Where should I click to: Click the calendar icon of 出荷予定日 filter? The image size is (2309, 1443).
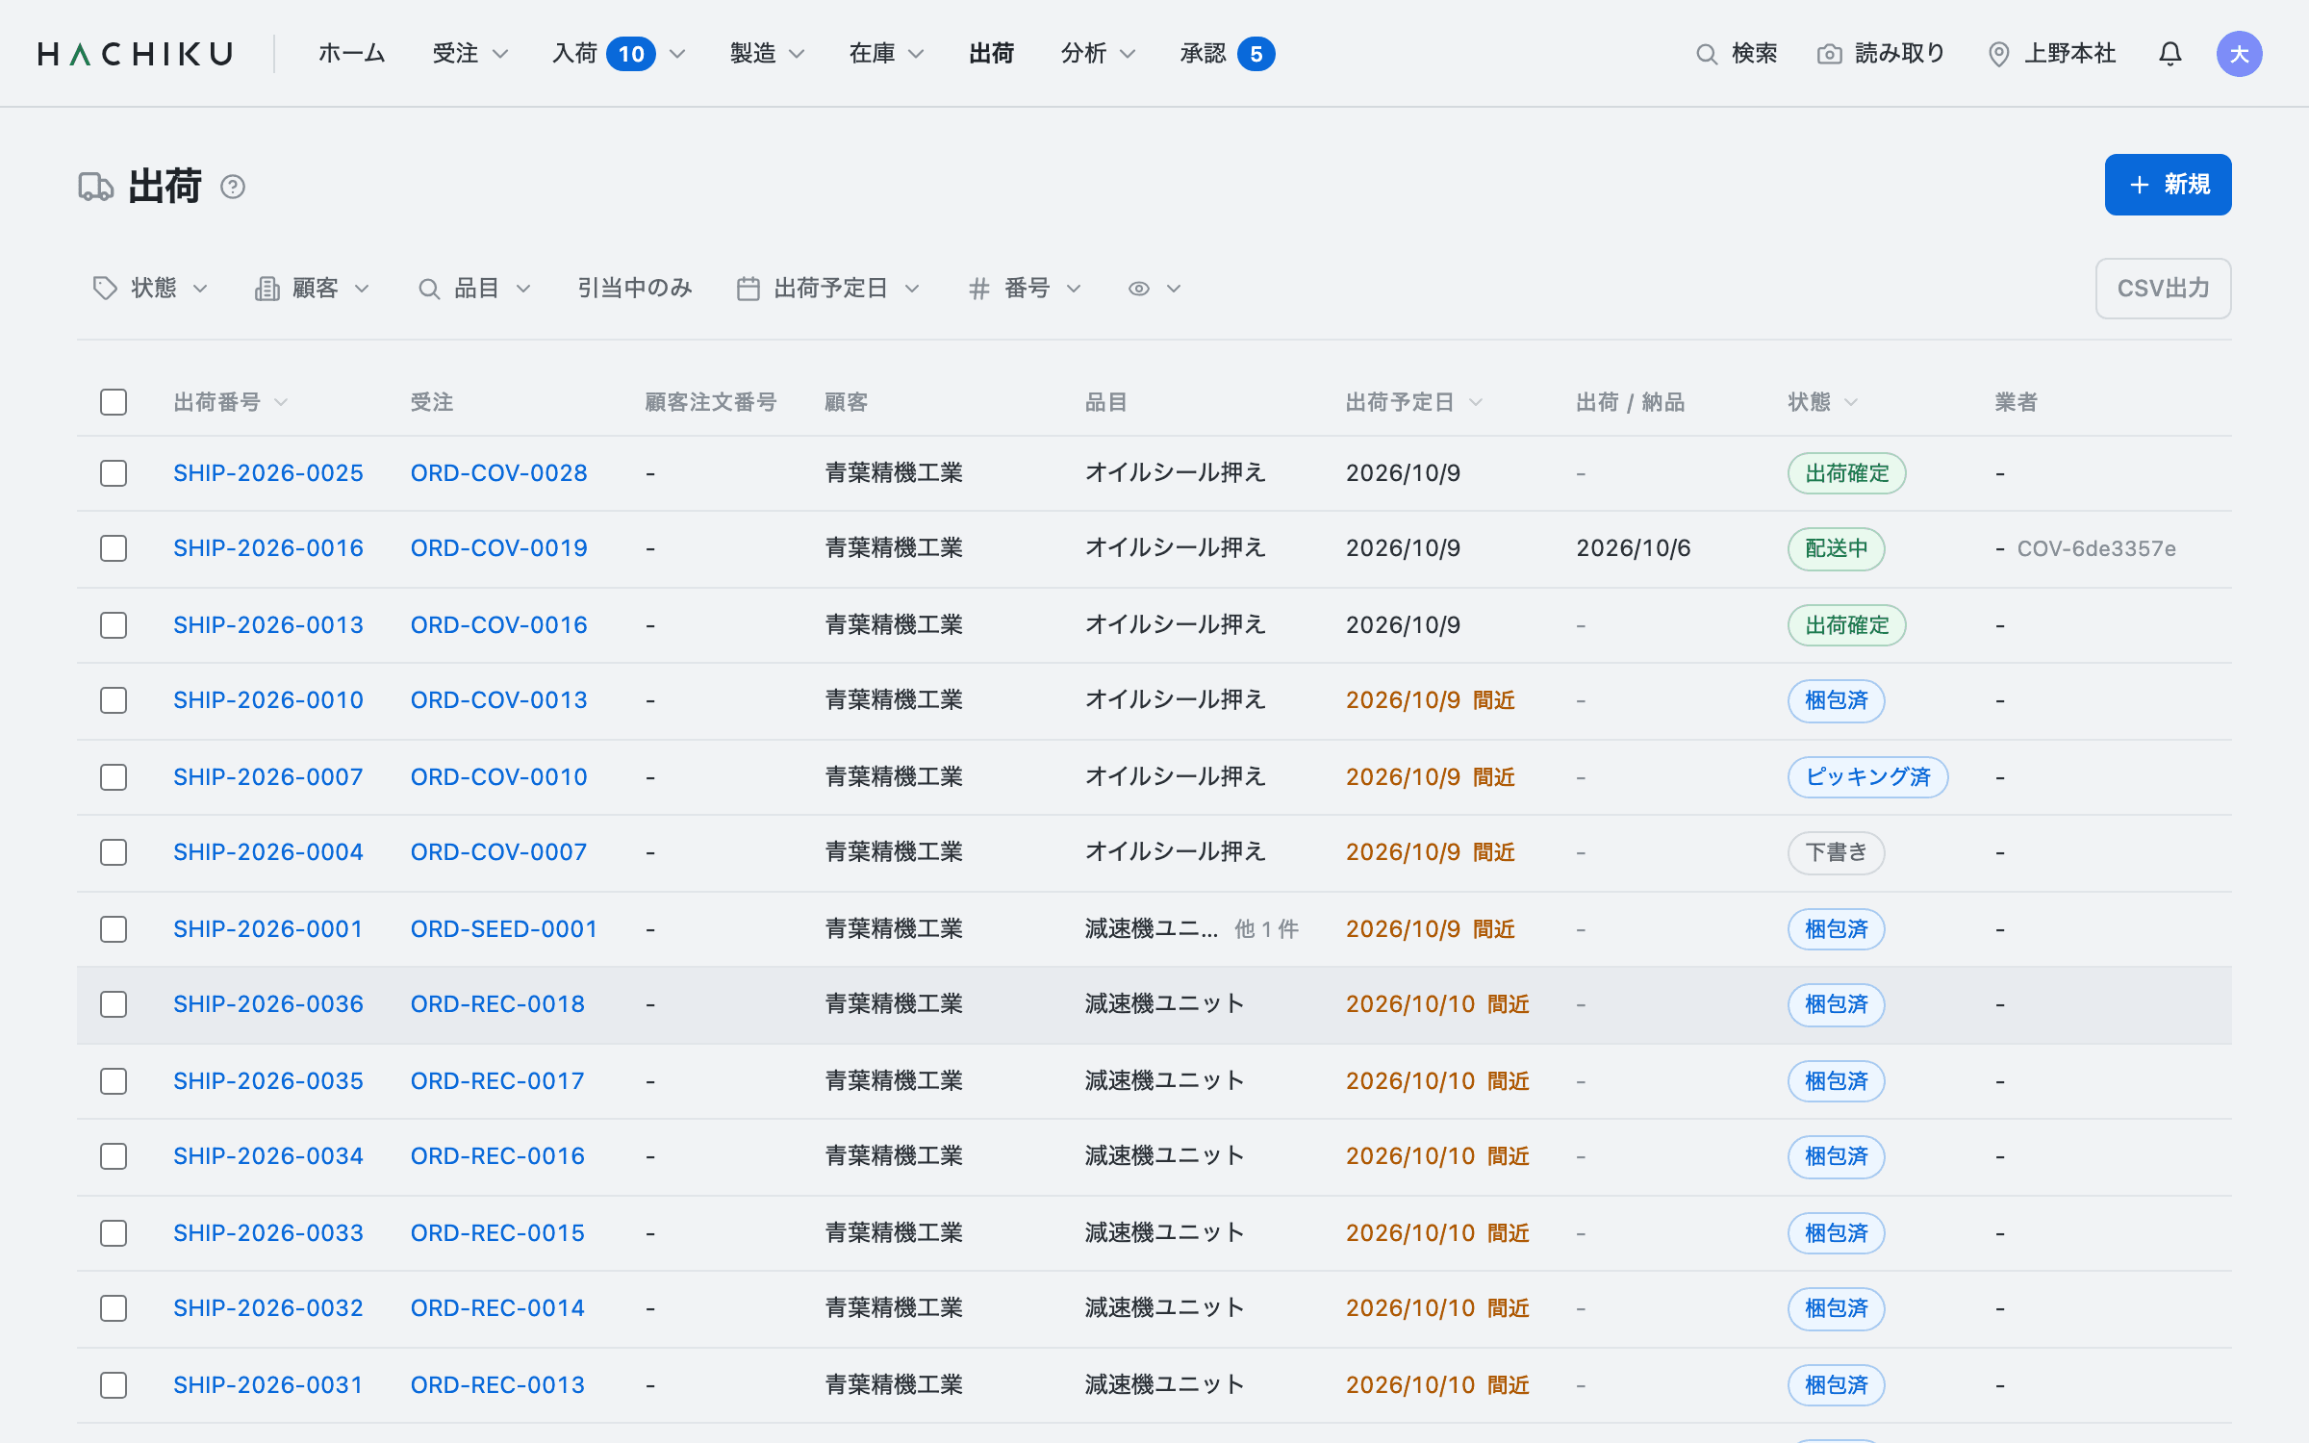click(x=749, y=289)
